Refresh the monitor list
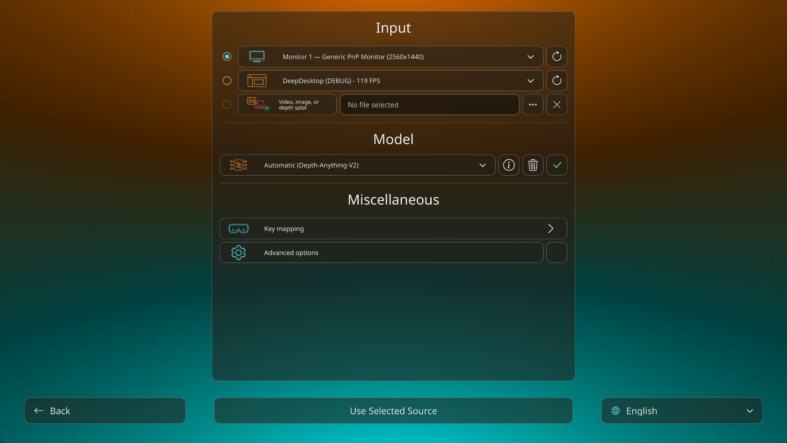The height and width of the screenshot is (443, 787). (x=557, y=57)
